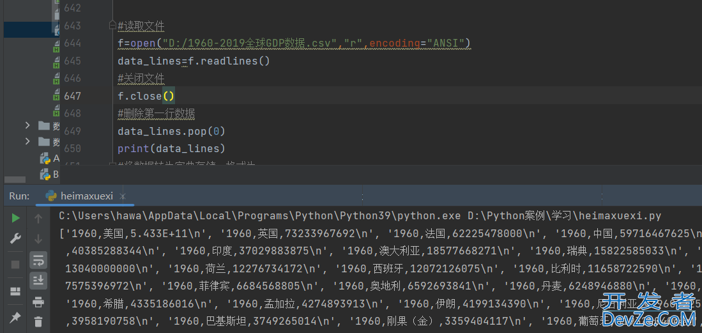Close the heimaxuexi run tab
The image size is (702, 333).
(123, 196)
